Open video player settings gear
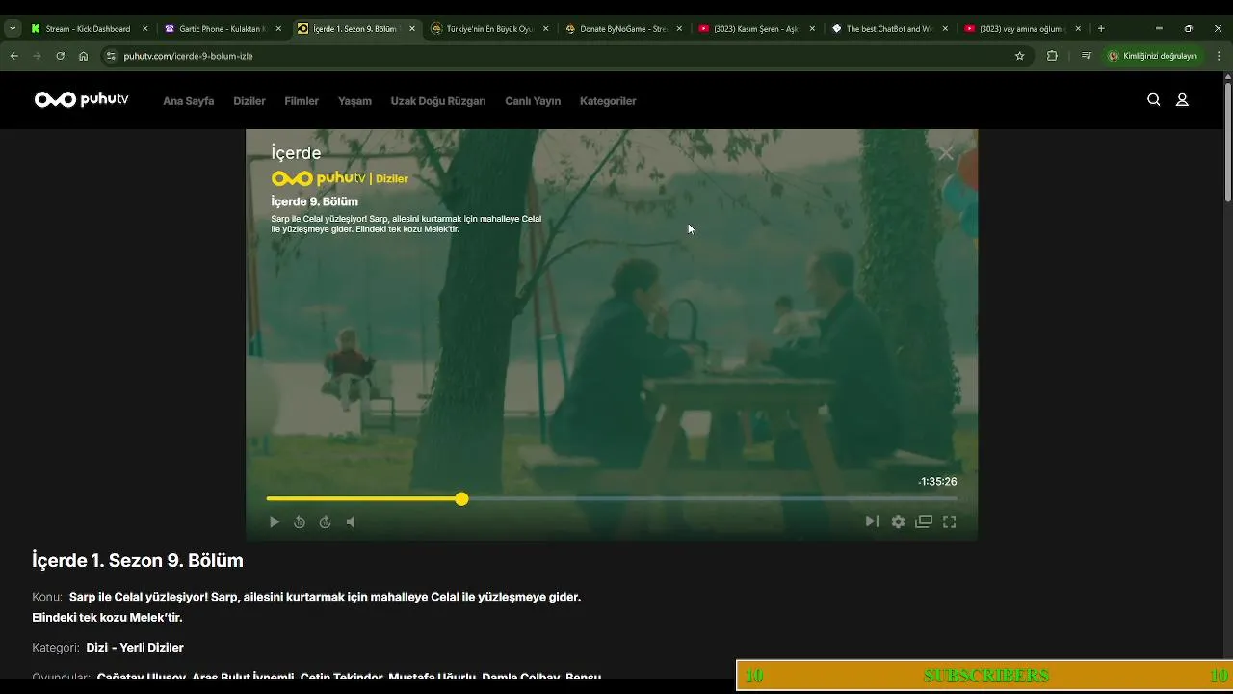Image resolution: width=1233 pixels, height=694 pixels. (898, 521)
